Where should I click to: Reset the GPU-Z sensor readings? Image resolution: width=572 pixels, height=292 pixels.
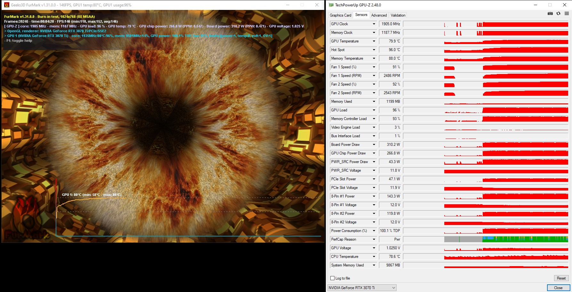(561, 278)
